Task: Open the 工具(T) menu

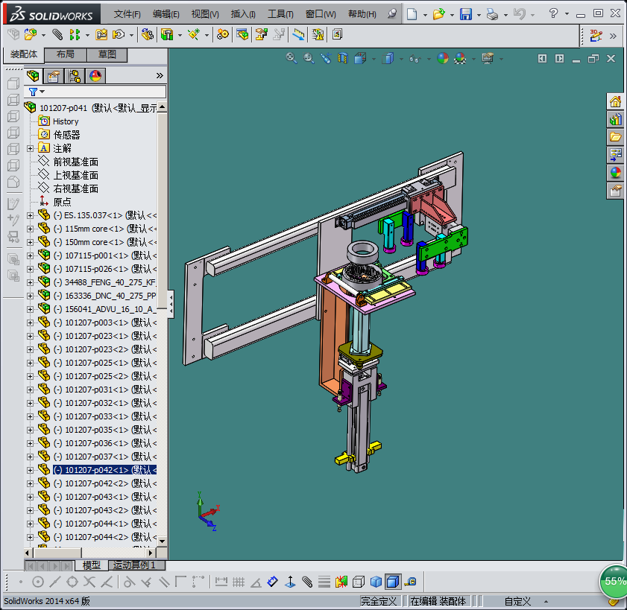Action: 280,14
